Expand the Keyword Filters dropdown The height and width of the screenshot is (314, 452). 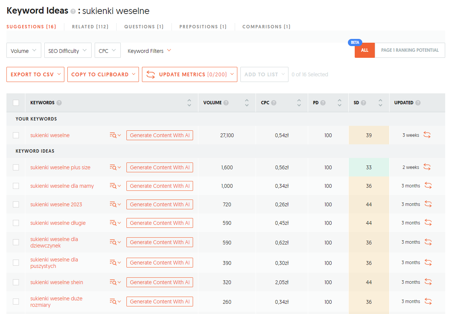tap(149, 51)
